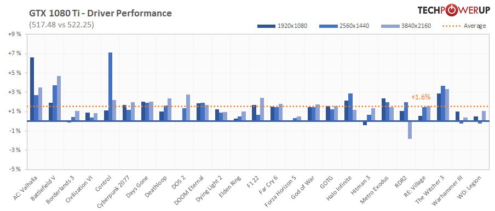Select The Witcher 3 axis label
495x211 pixels.
433,188
